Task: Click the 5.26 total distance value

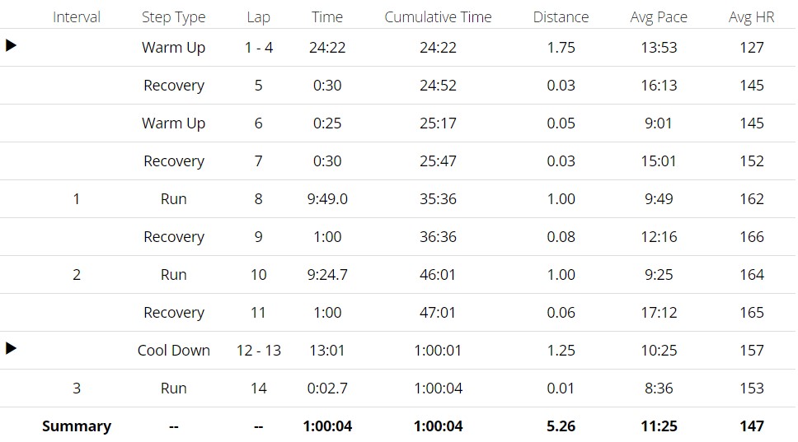Action: (x=561, y=426)
